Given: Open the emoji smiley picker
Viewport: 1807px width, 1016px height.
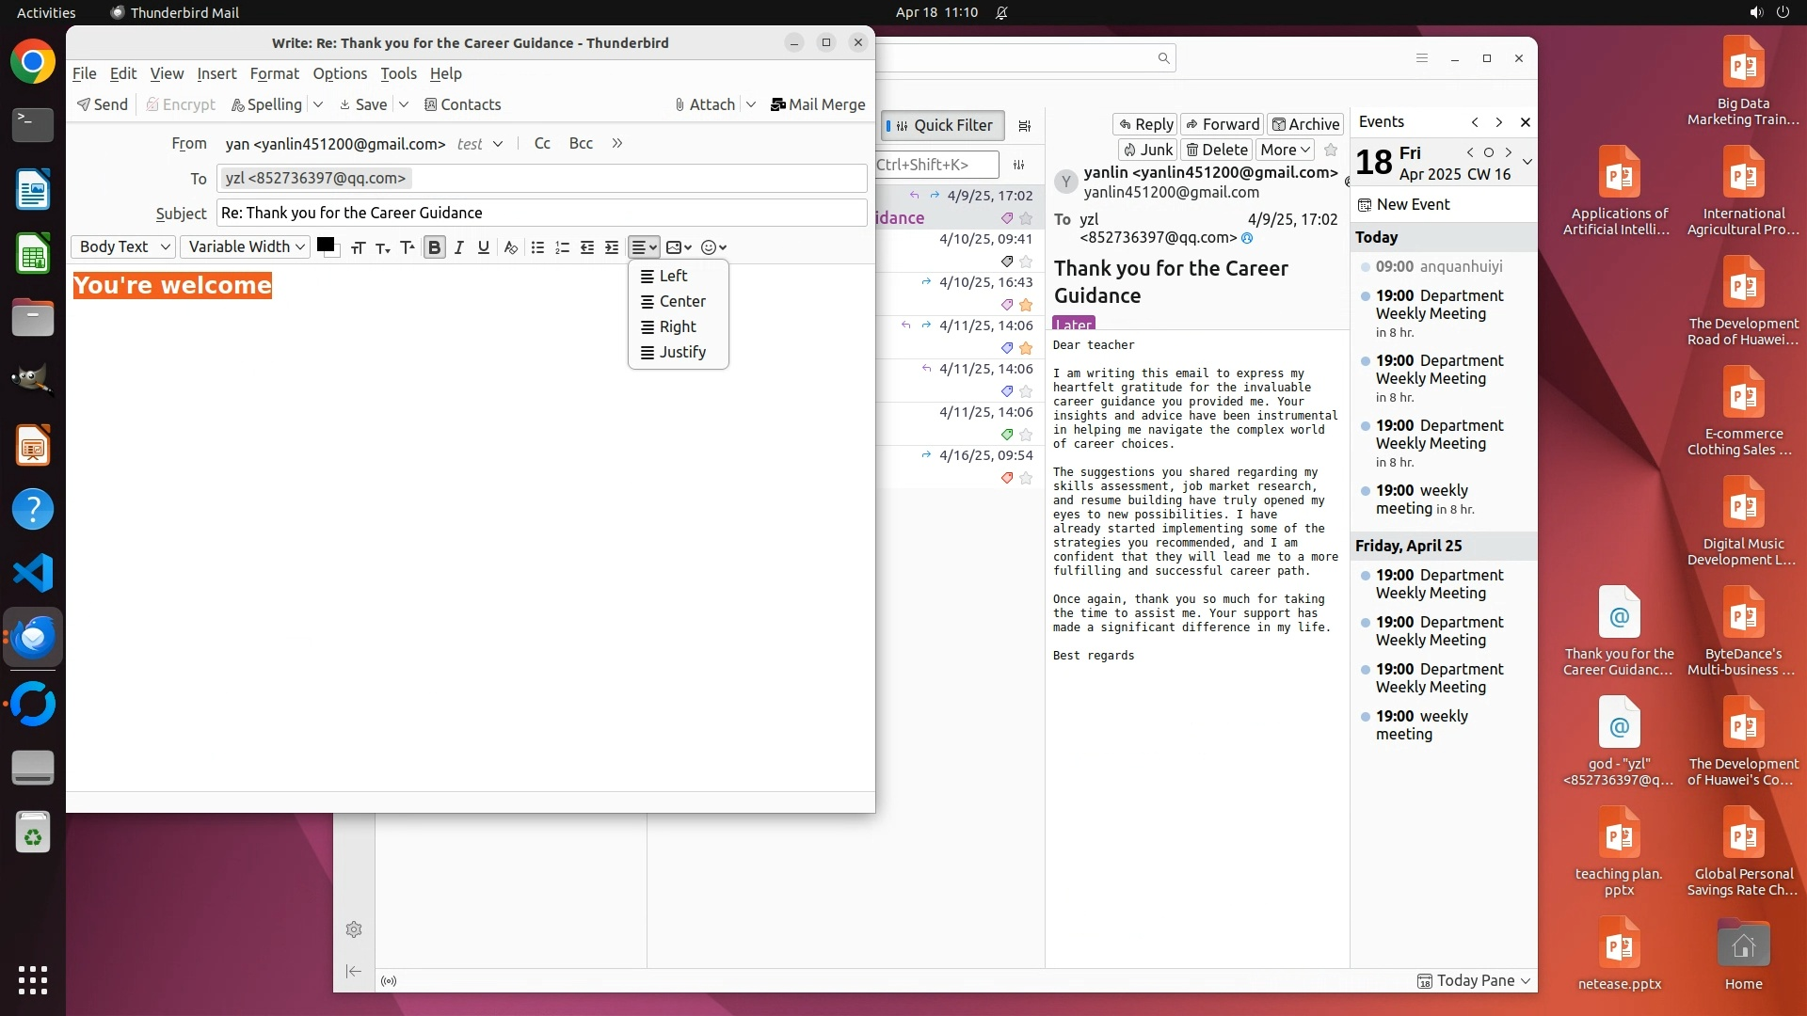Looking at the screenshot, I should click(713, 247).
